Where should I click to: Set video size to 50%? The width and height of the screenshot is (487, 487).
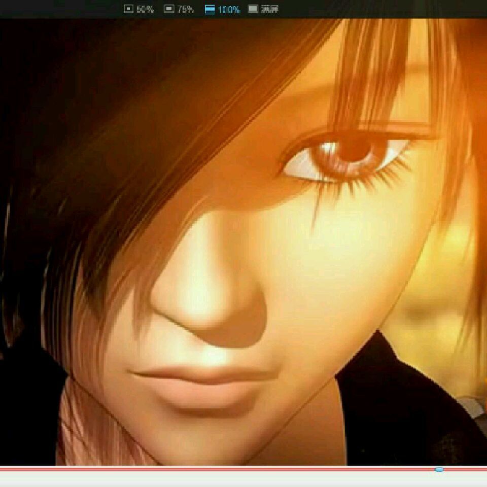point(139,9)
